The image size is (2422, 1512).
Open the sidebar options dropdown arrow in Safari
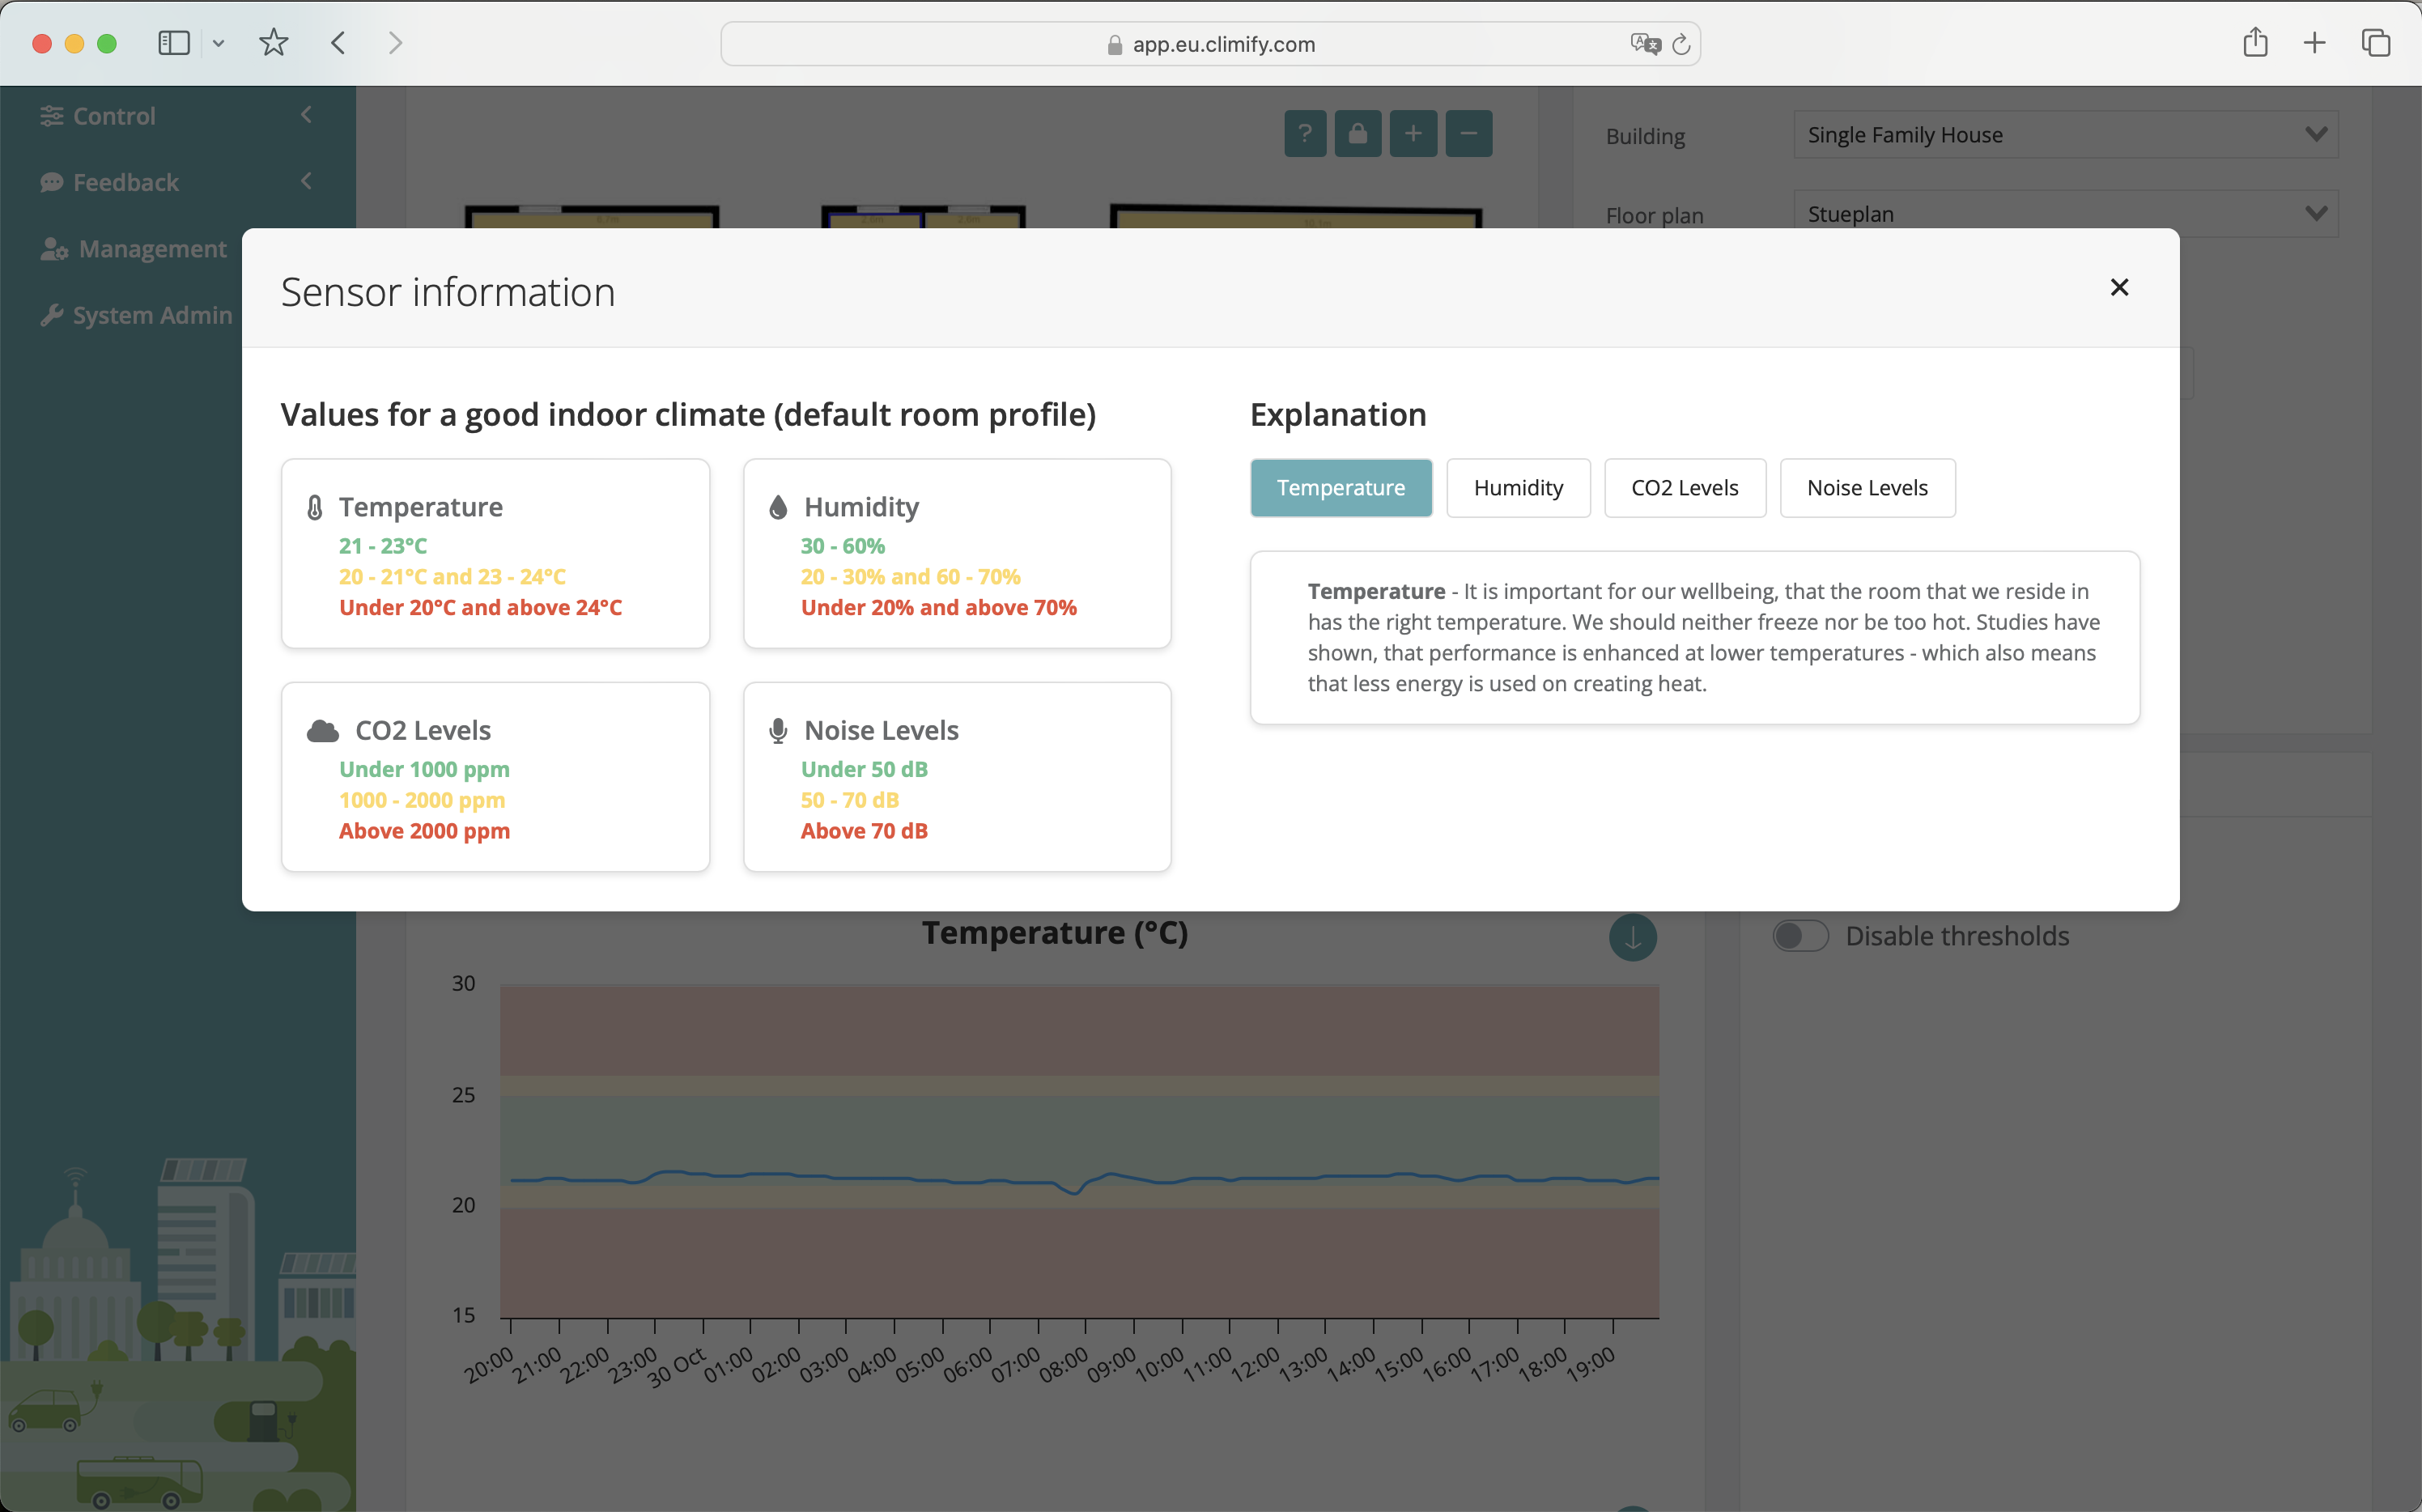[x=219, y=43]
